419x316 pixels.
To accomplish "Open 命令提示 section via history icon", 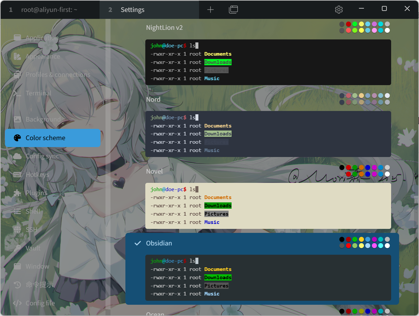I will click(x=17, y=285).
